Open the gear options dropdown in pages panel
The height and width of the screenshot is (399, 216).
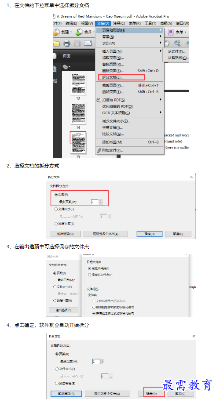66,67
